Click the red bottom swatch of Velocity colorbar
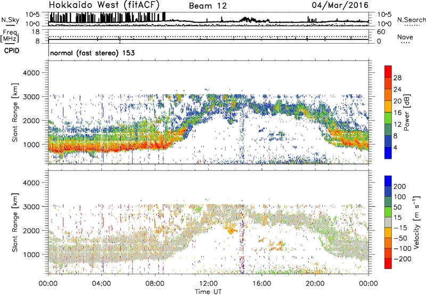The width and height of the screenshot is (426, 295). (x=388, y=264)
